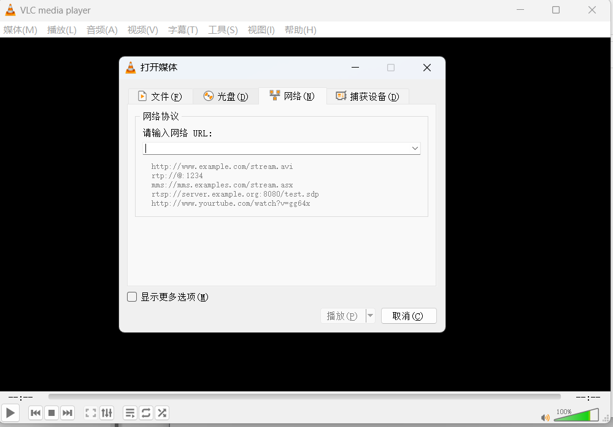Go to previous media track
This screenshot has width=613, height=427.
(35, 412)
